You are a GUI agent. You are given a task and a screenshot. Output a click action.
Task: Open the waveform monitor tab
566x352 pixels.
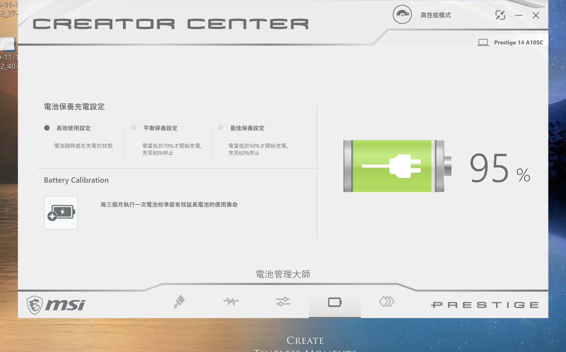coord(231,302)
